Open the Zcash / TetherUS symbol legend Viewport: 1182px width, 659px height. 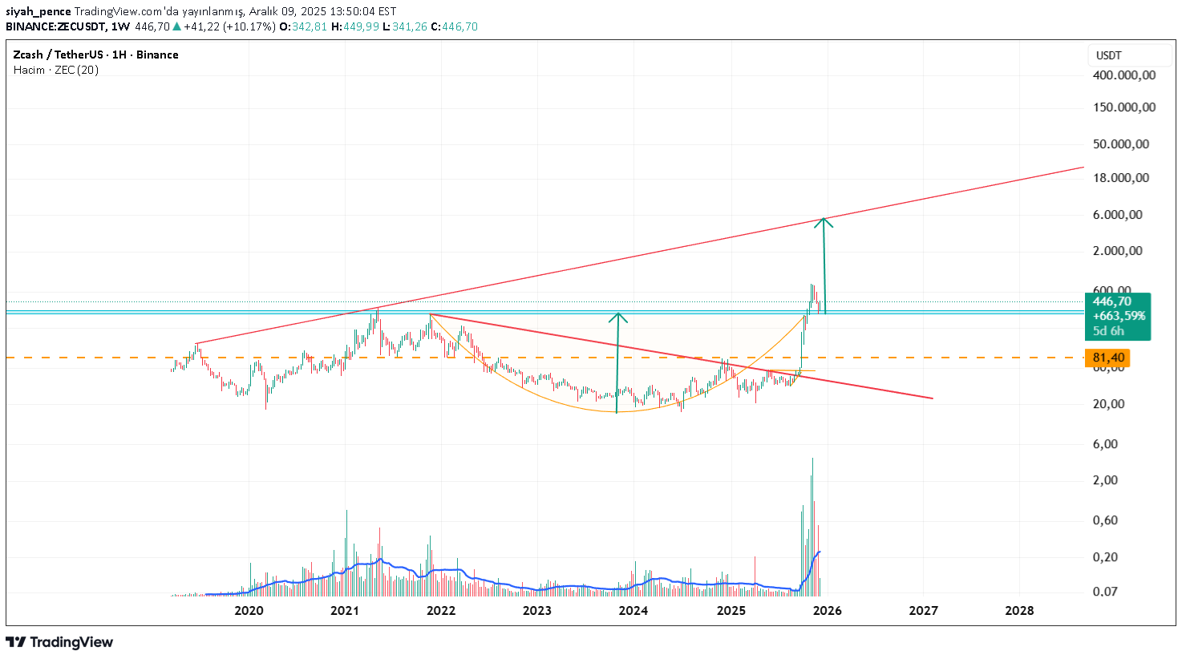tap(96, 55)
